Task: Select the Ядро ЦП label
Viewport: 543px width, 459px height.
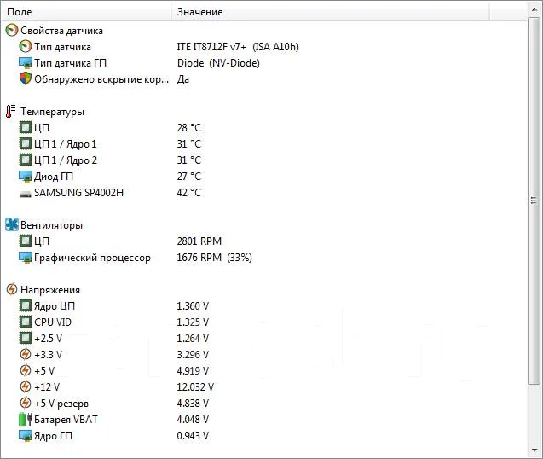Action: tap(55, 306)
